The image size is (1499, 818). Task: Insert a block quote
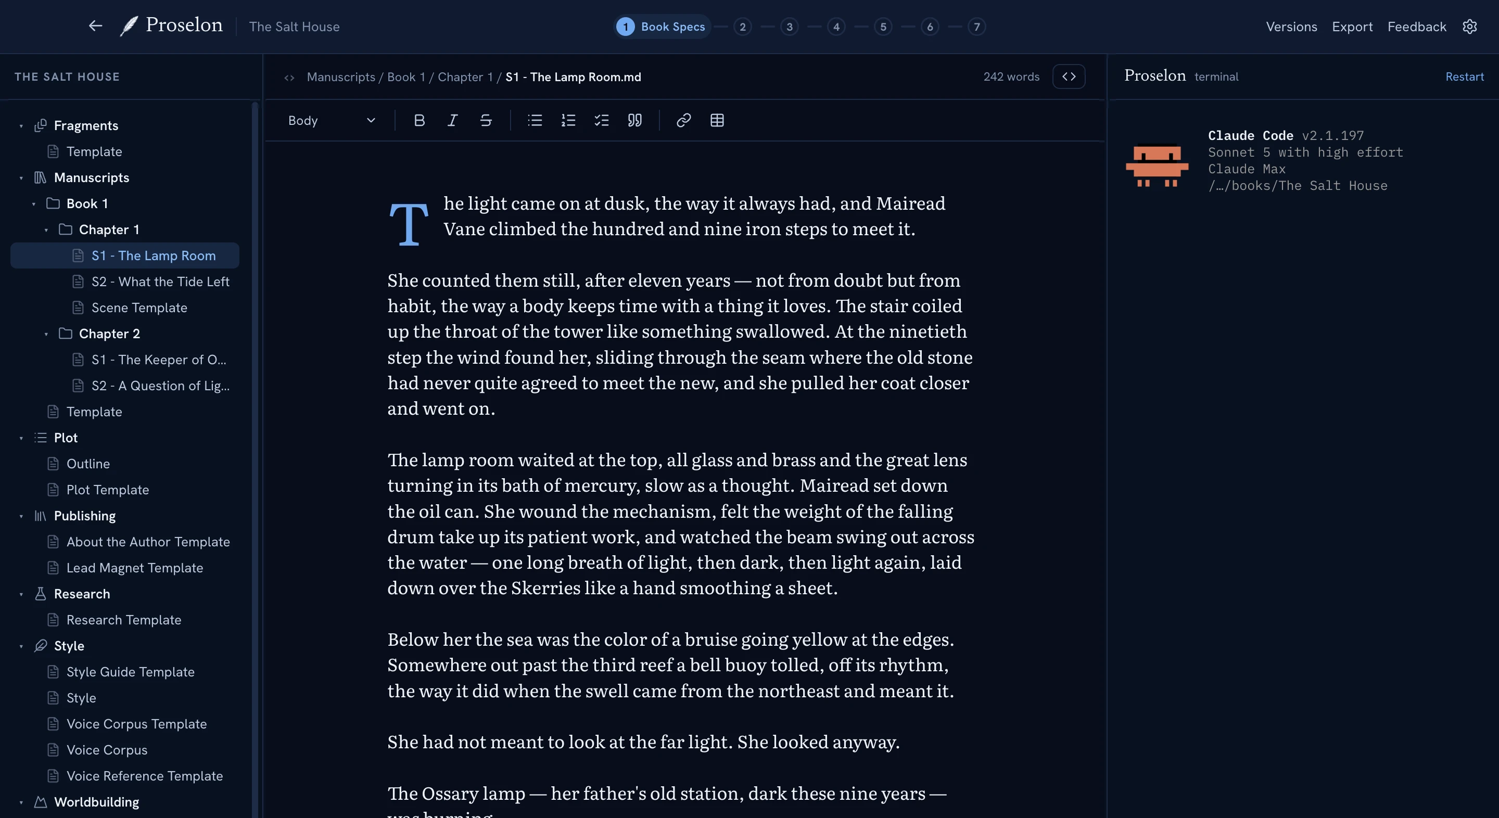(635, 120)
